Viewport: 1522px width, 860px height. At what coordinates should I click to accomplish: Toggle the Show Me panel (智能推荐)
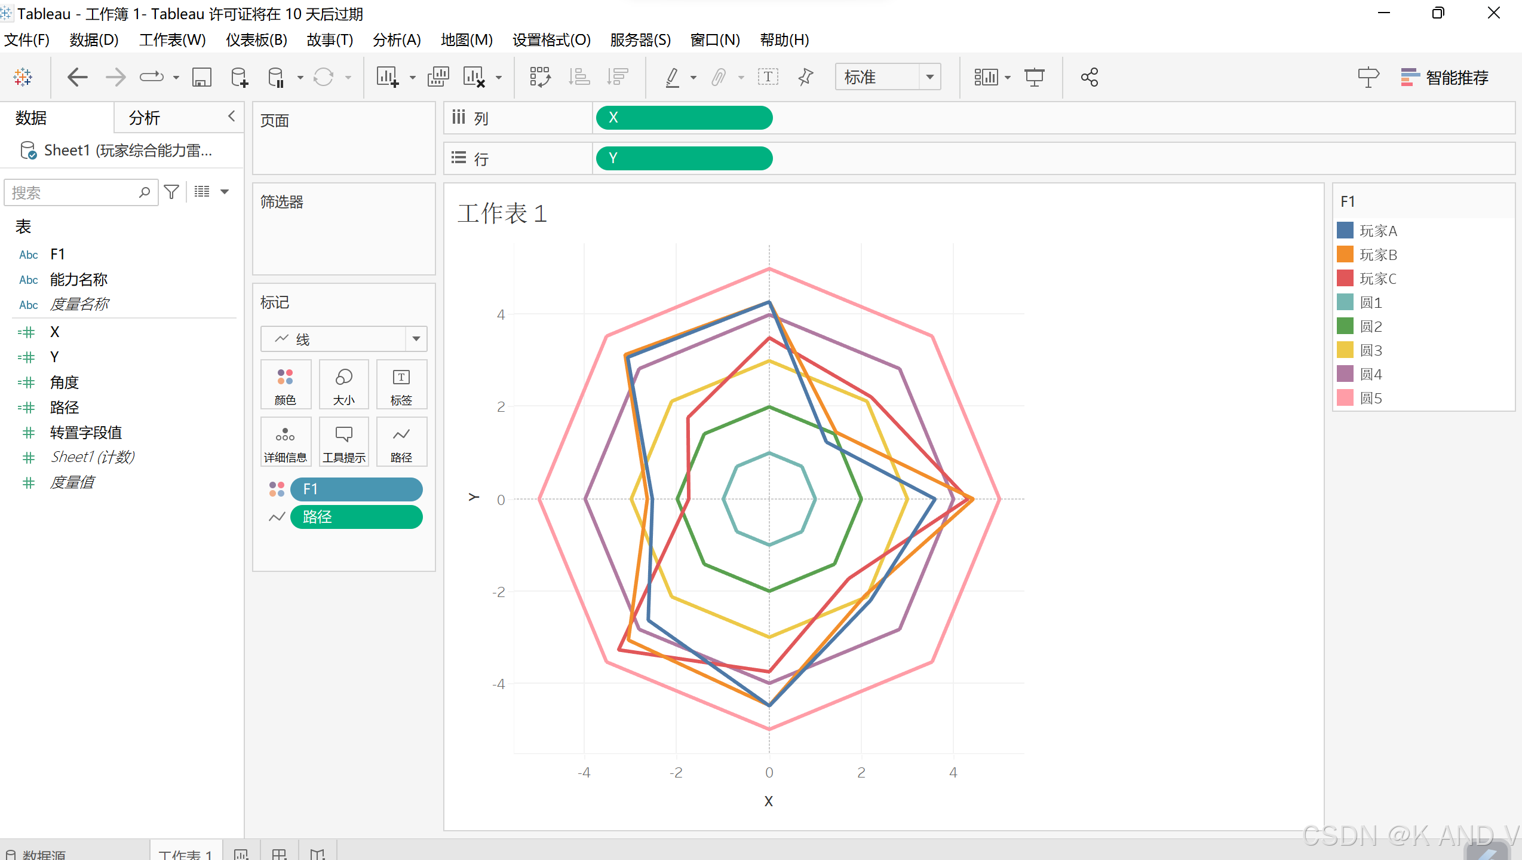click(1444, 77)
